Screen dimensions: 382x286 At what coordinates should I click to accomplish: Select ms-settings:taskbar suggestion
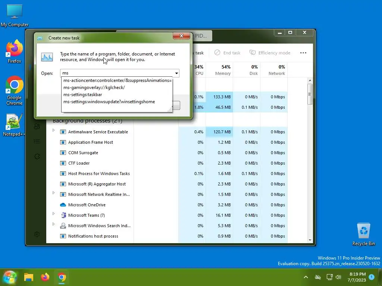117,95
